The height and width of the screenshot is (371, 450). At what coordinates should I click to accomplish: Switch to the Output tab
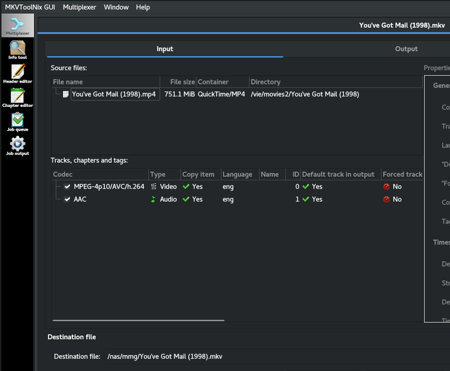tap(406, 49)
